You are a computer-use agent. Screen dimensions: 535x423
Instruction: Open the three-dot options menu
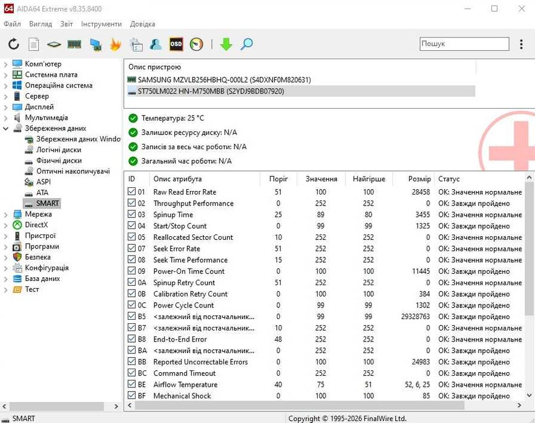(521, 44)
